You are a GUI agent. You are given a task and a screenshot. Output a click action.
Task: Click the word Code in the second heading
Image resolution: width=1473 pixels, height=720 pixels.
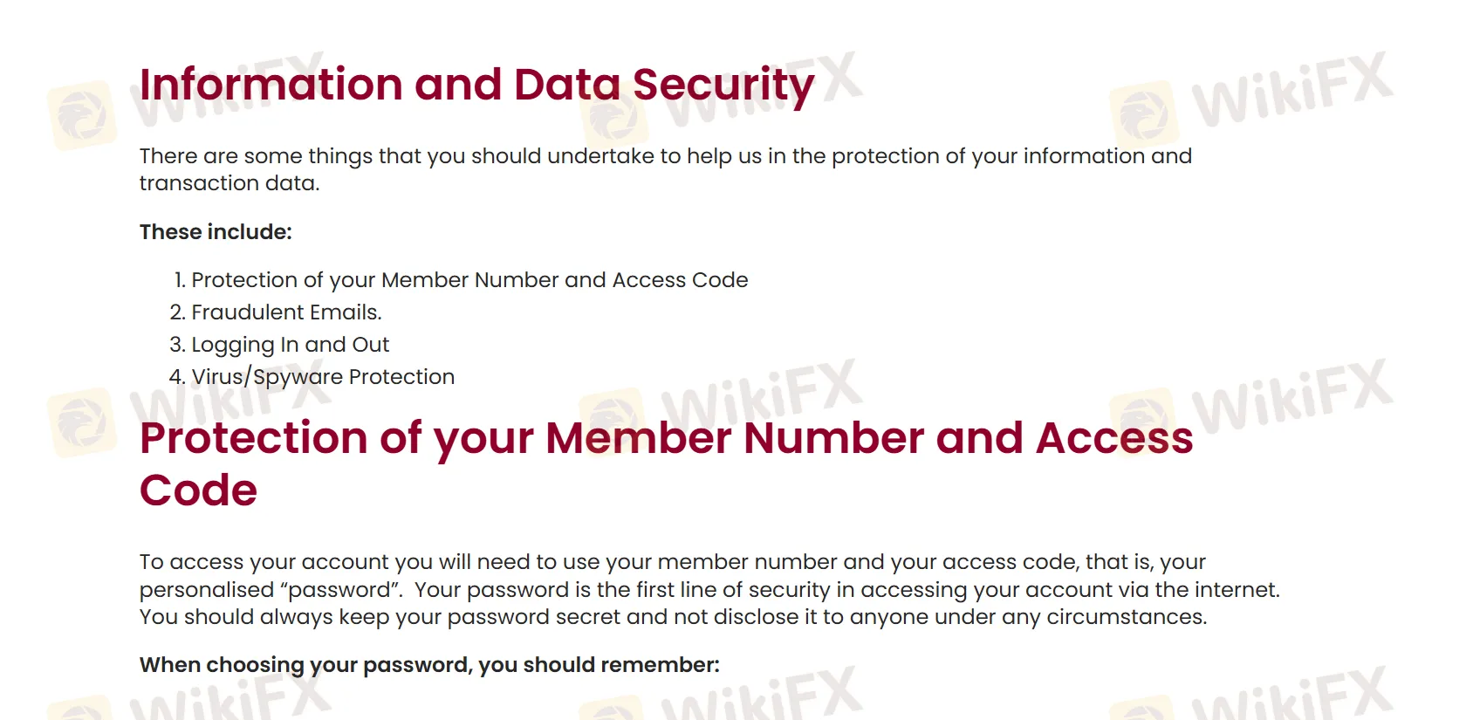click(x=199, y=490)
